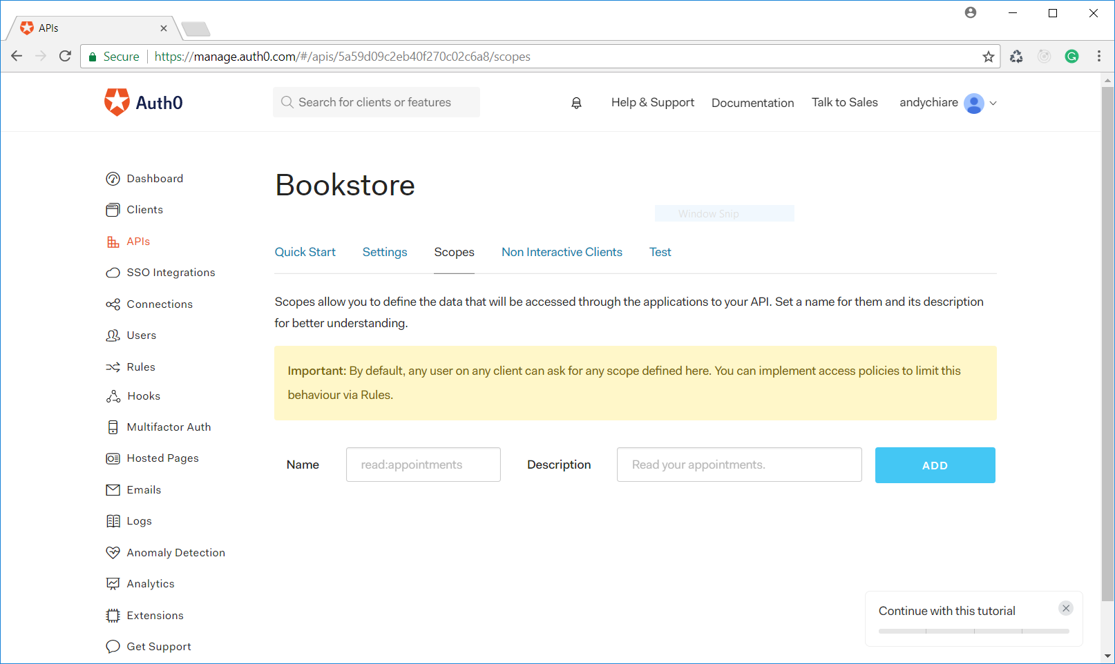Go back to previous page
Viewport: 1115px width, 664px height.
point(17,57)
